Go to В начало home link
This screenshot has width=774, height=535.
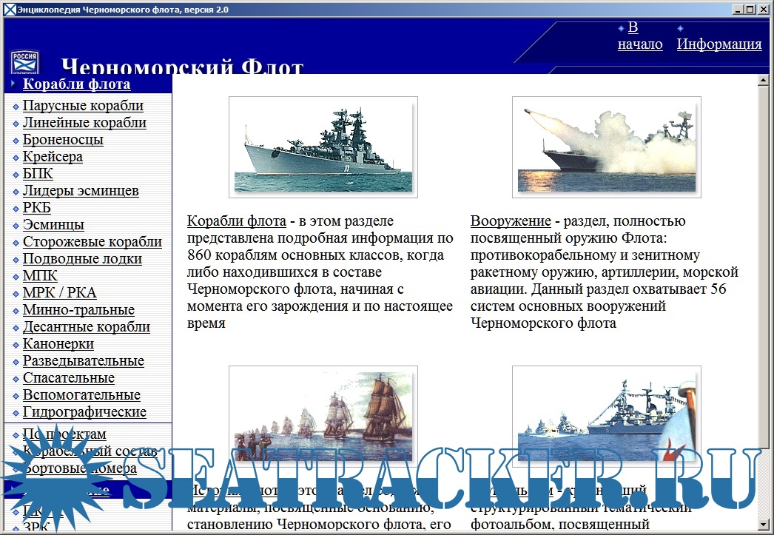[x=639, y=36]
